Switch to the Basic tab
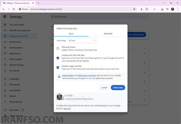 (x=71, y=34)
